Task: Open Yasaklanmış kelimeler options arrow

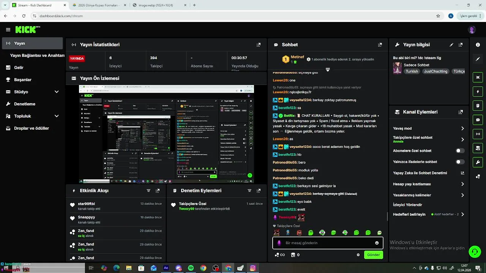Action: coord(462,195)
